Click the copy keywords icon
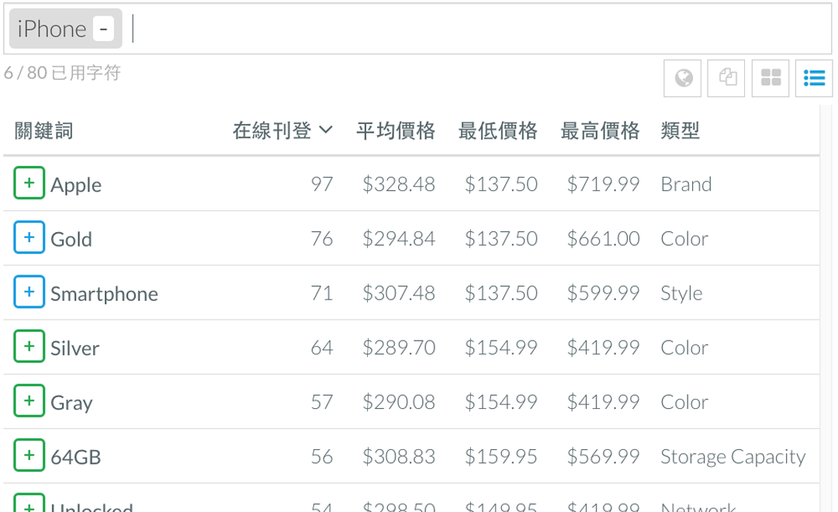838x512 pixels. (726, 78)
